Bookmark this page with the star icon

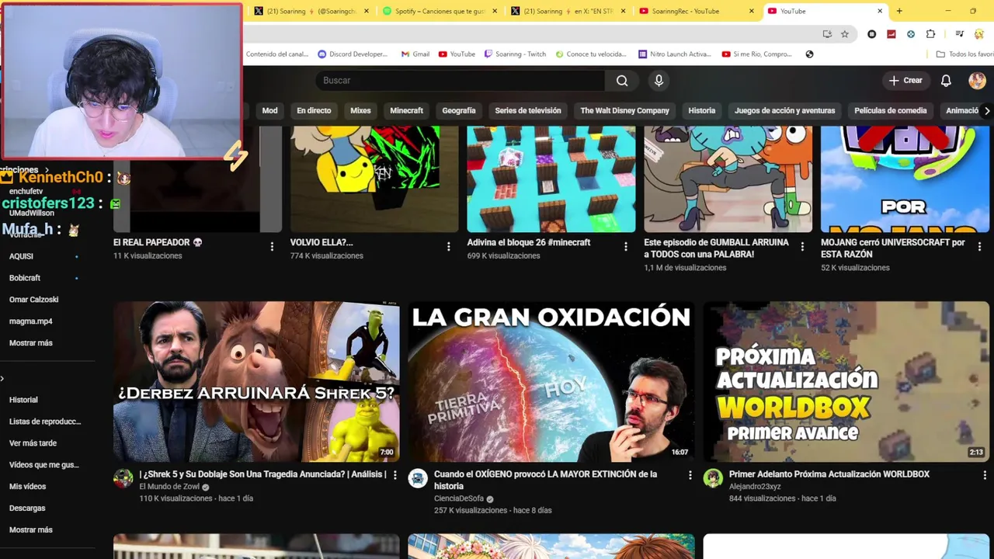pyautogui.click(x=845, y=34)
